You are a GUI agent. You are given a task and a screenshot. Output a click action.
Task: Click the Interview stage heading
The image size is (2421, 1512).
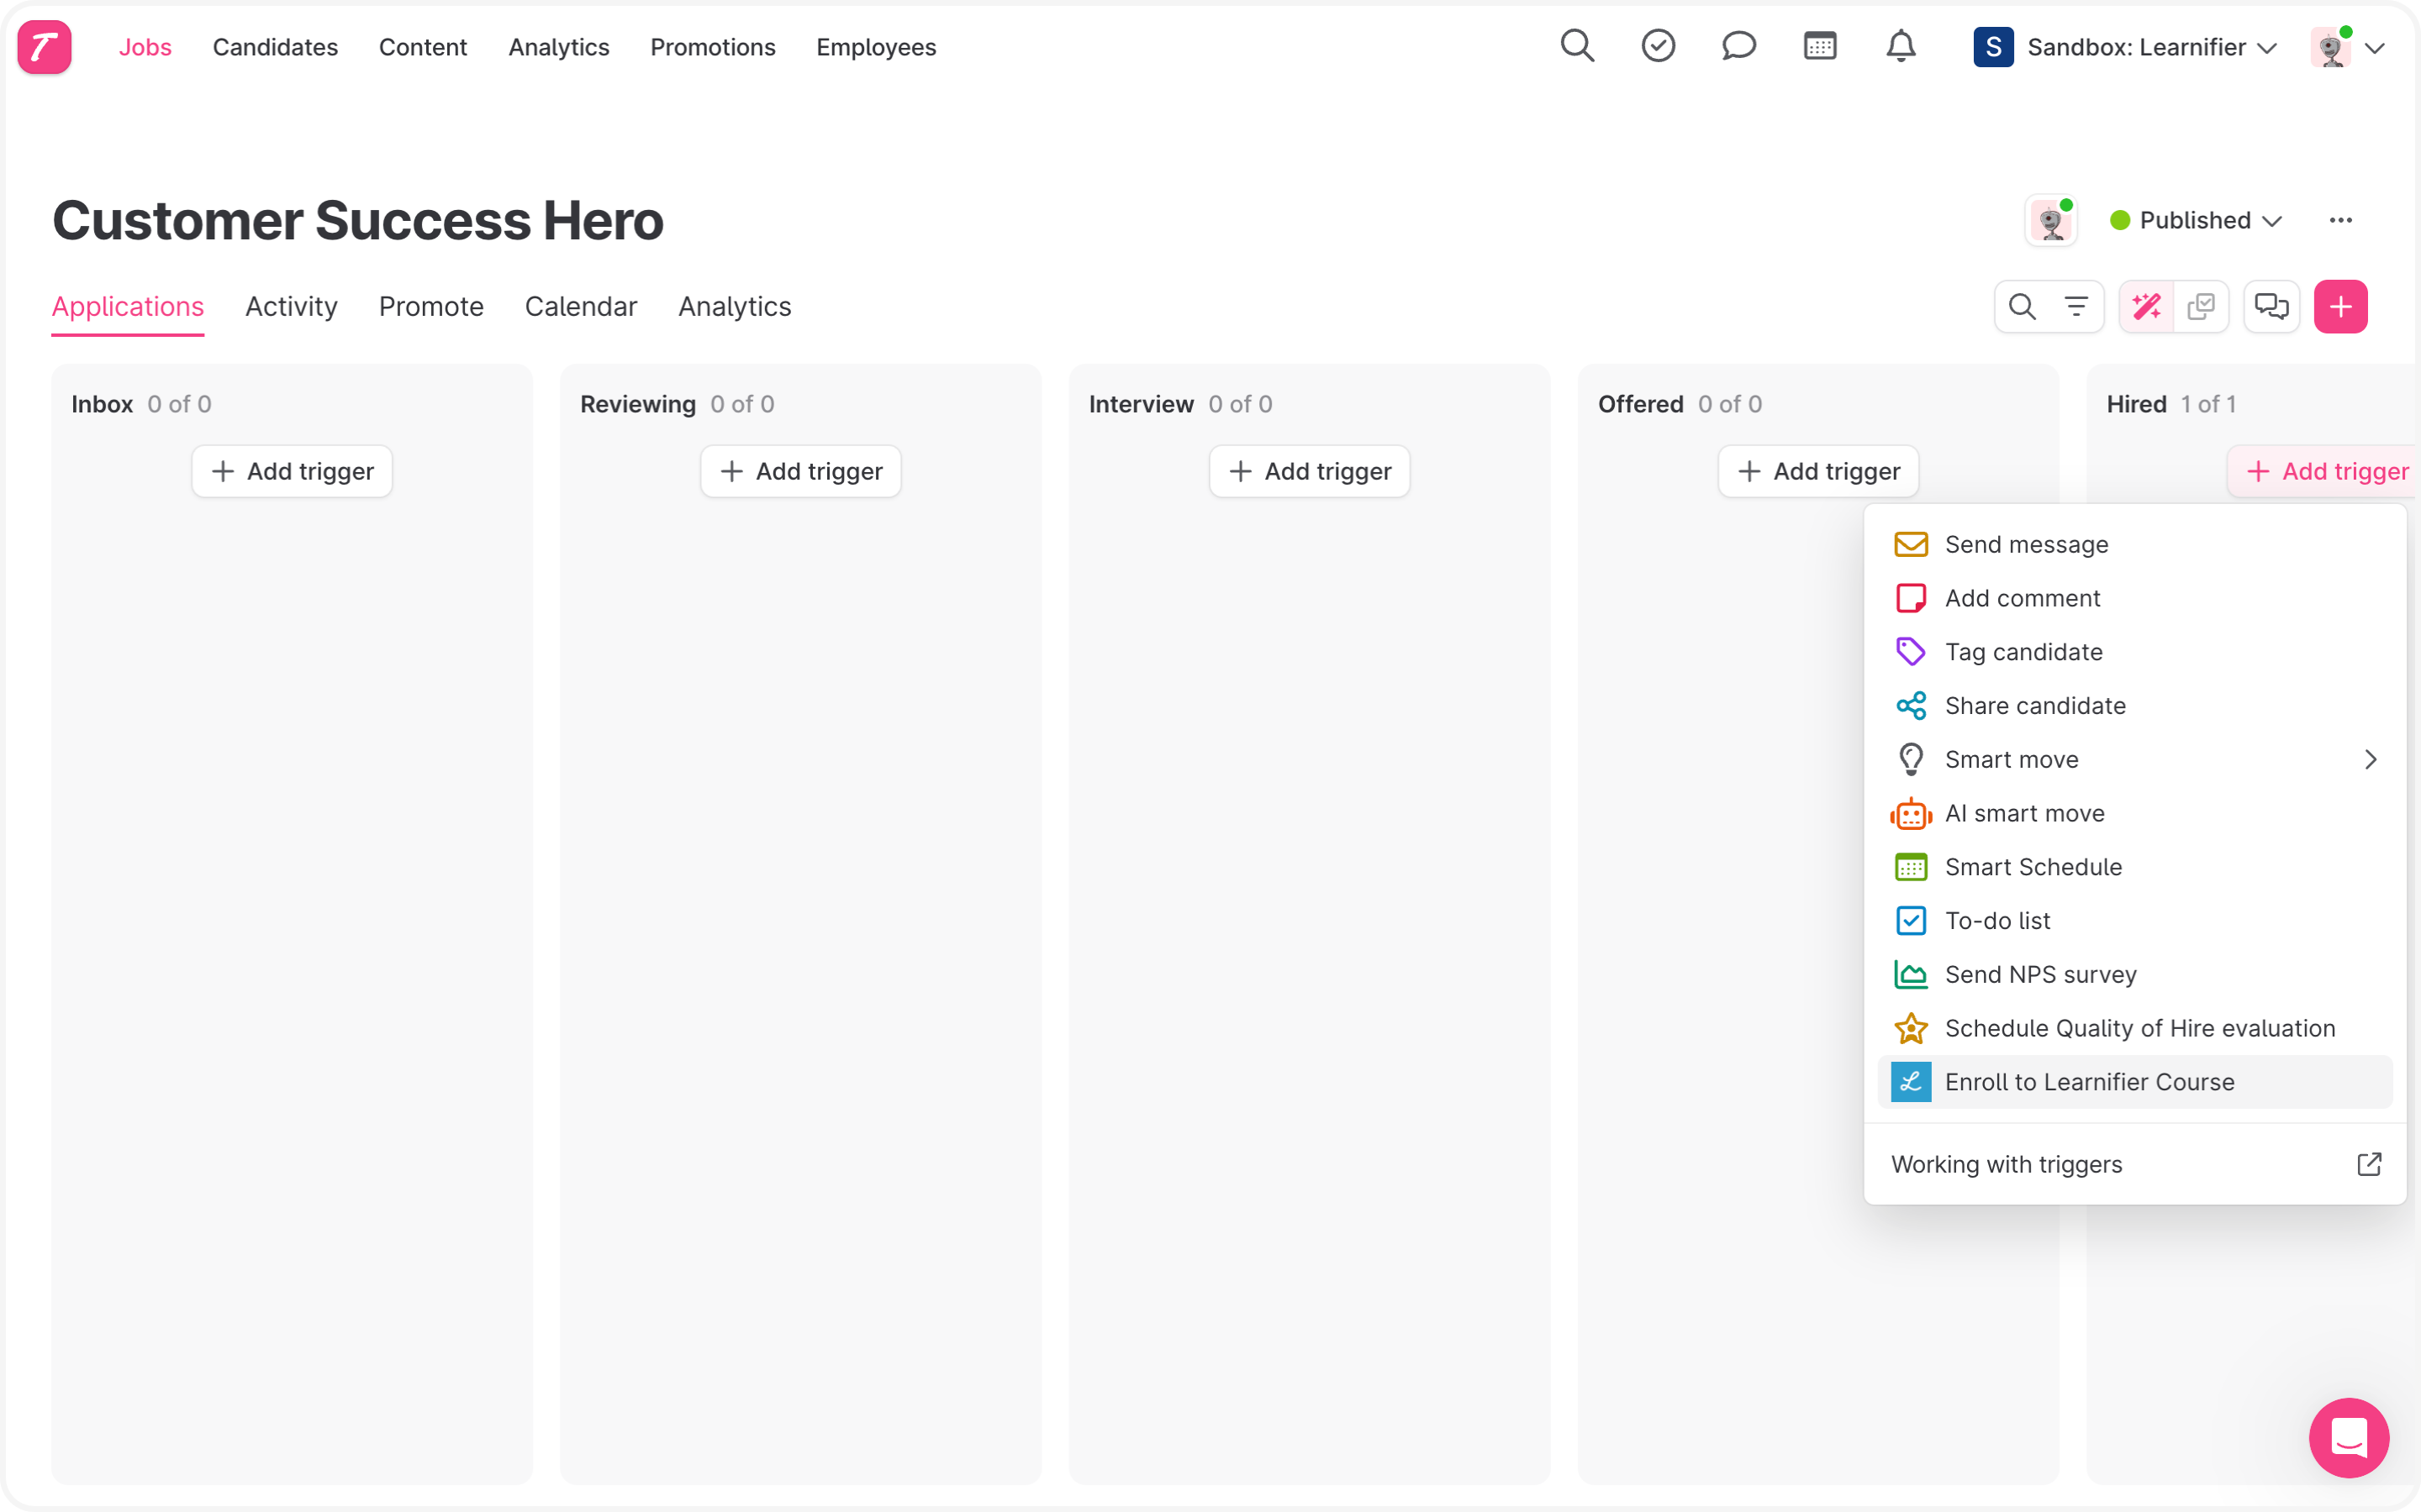point(1141,404)
